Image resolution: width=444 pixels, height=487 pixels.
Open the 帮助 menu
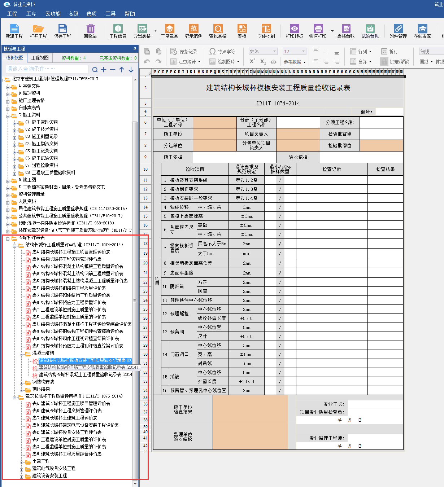pyautogui.click(x=130, y=14)
